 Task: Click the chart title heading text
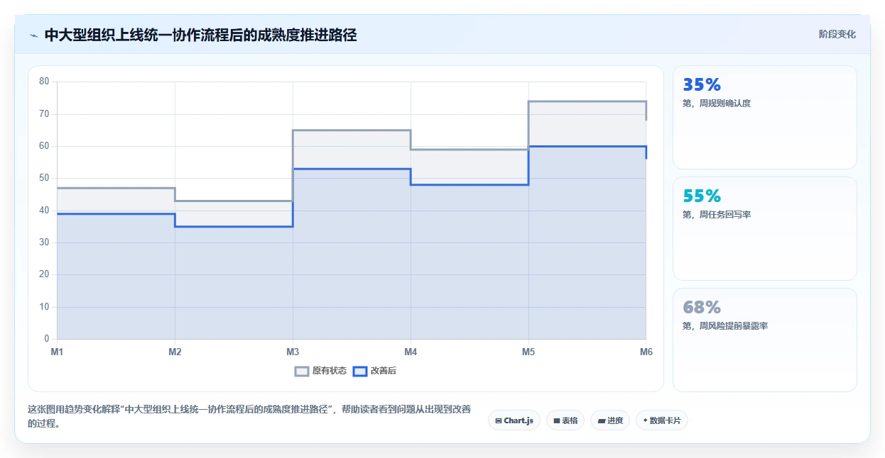tap(200, 35)
